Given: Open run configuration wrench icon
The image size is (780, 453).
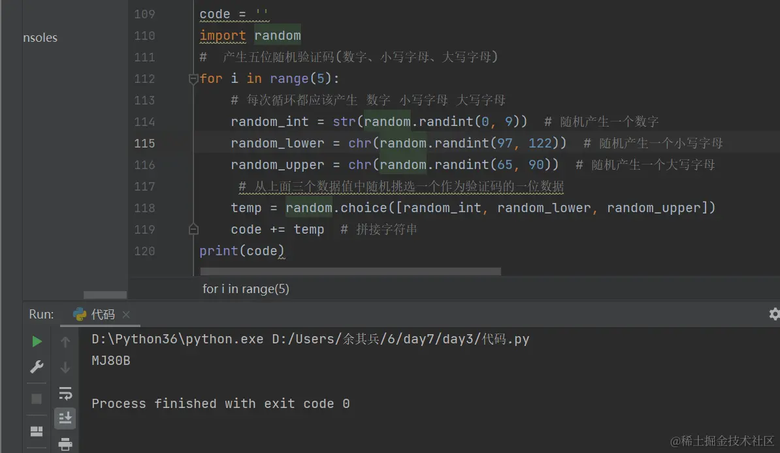Looking at the screenshot, I should point(37,367).
